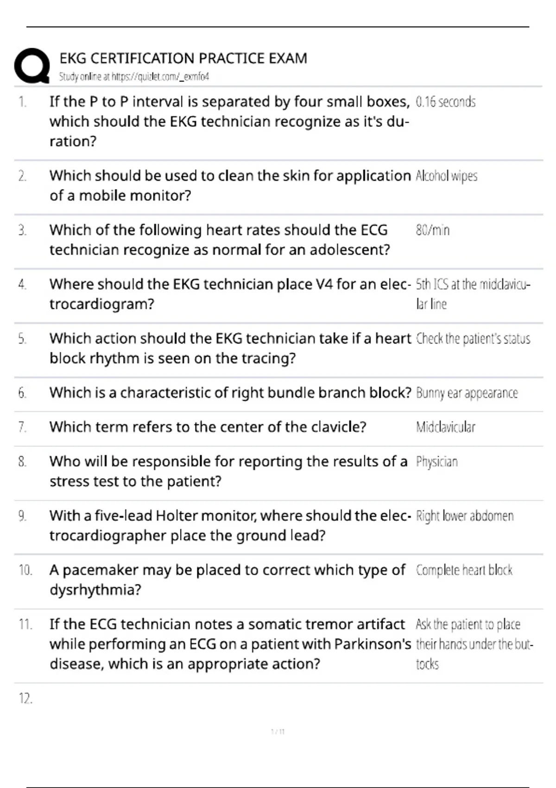556x788 pixels.
Task: Select question 1 about P to P interval
Action: (x=229, y=121)
